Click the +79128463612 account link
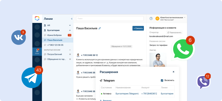 (x=149, y=94)
